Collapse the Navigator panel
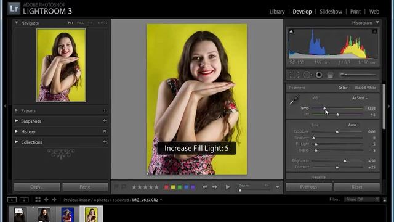The width and height of the screenshot is (394, 222). (x=17, y=23)
